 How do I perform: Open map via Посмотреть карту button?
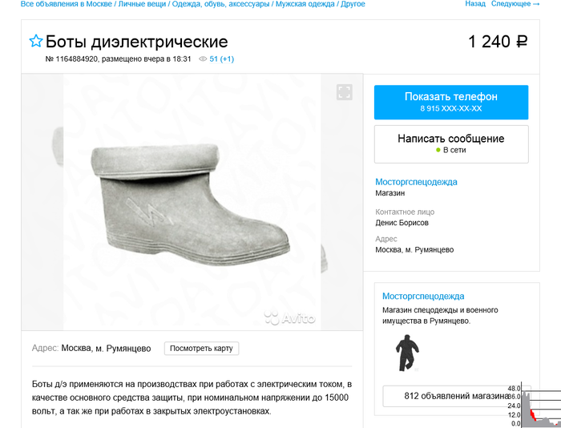pos(201,348)
